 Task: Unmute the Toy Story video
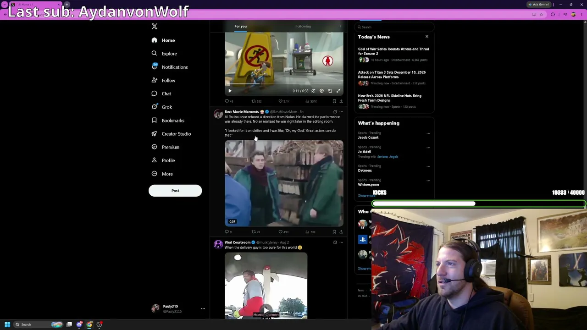click(x=313, y=91)
